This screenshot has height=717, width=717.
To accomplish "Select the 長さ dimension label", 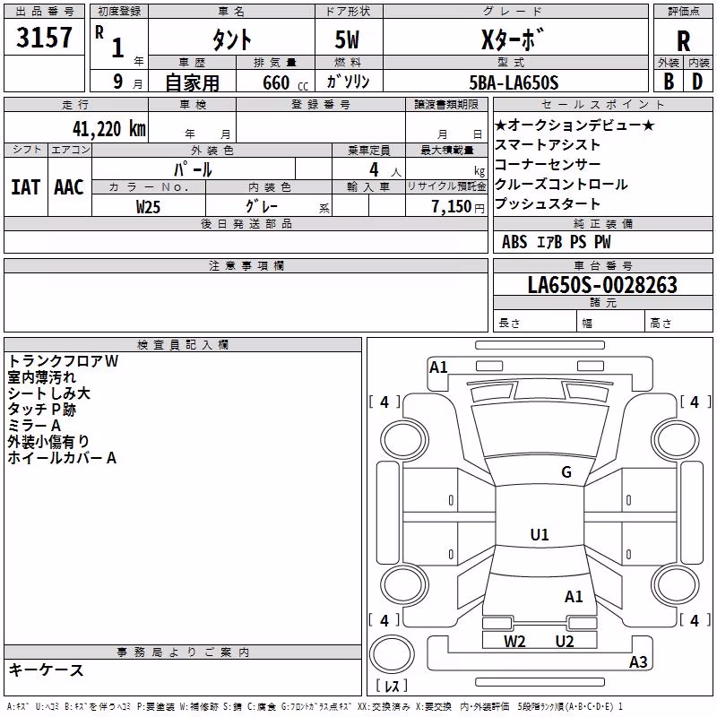I will [x=509, y=324].
